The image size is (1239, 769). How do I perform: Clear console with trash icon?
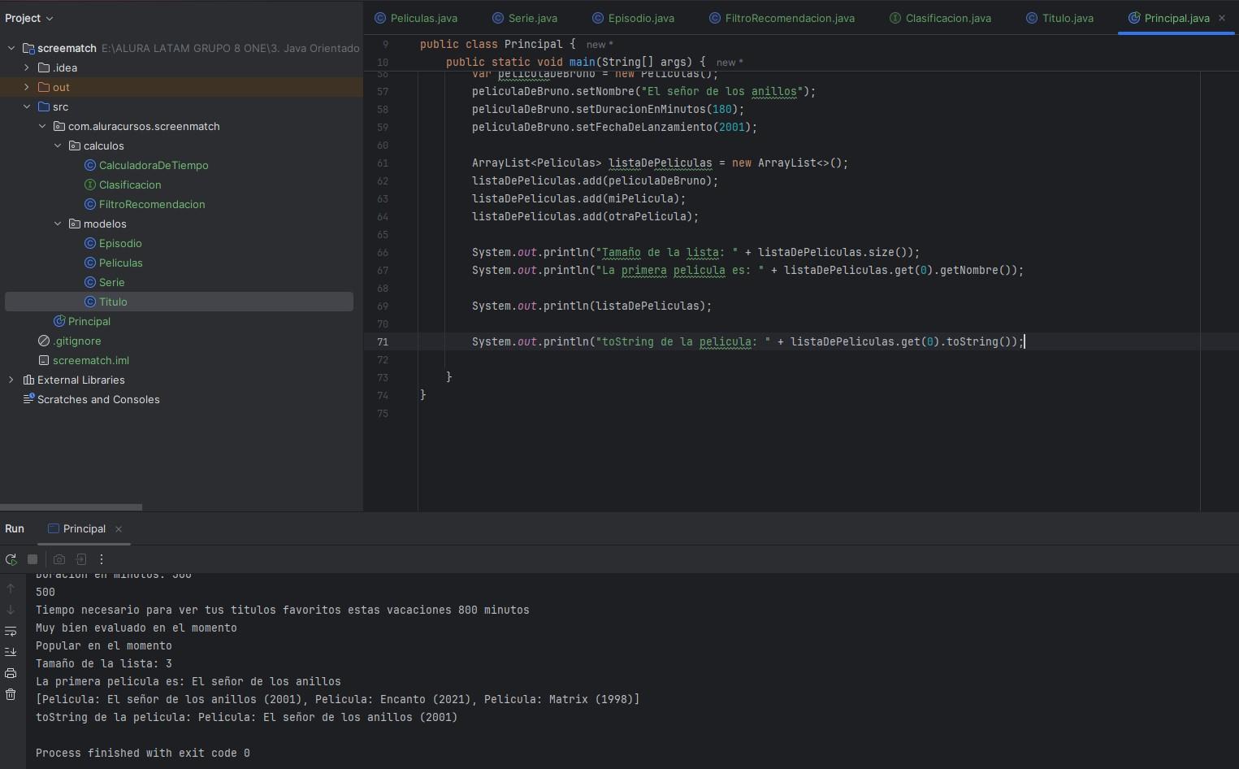pyautogui.click(x=11, y=694)
